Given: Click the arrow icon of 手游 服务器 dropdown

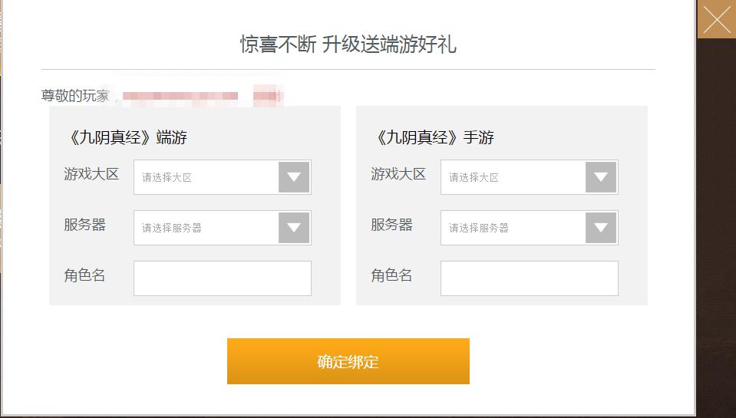Looking at the screenshot, I should pyautogui.click(x=601, y=228).
